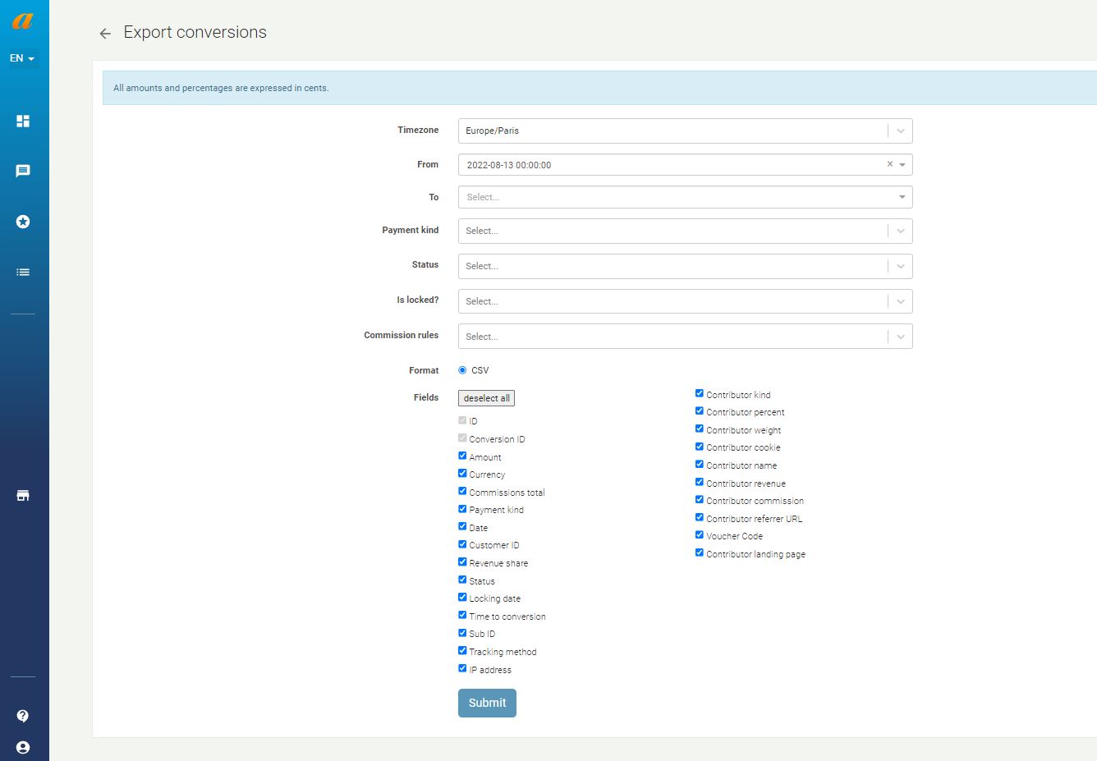Open the To date selector

685,197
